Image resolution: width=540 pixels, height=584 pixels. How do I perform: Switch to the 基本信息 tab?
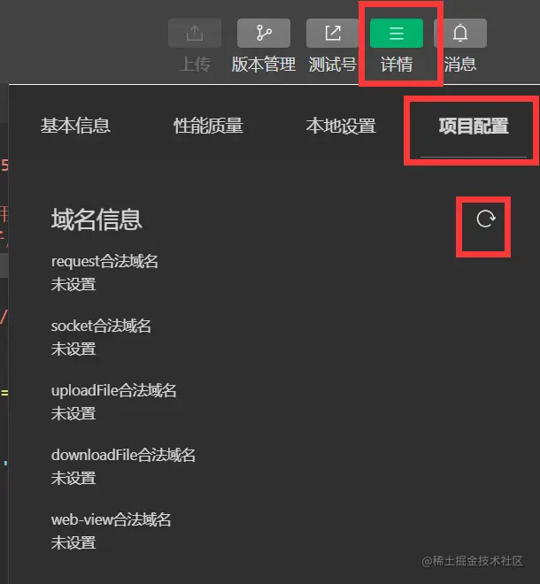(x=75, y=126)
